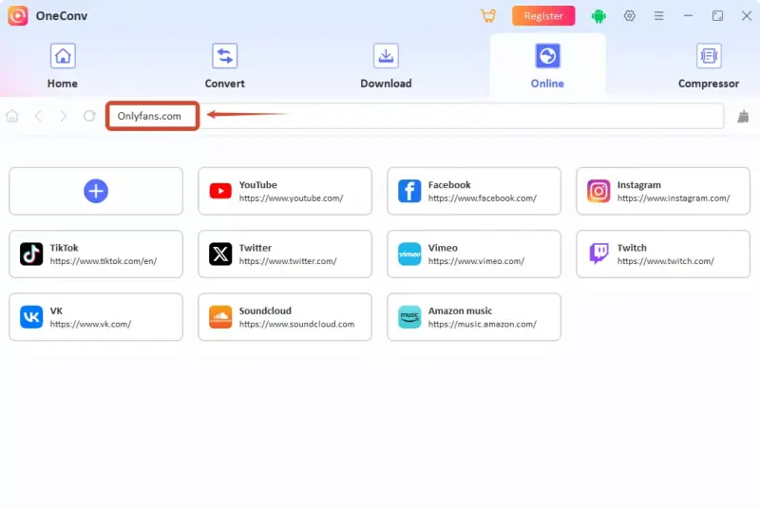Click the broom clear-cache icon
The height and width of the screenshot is (508, 760).
pos(743,116)
